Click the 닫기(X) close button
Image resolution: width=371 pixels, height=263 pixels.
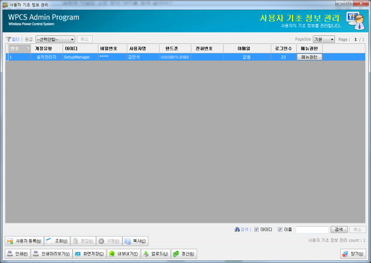pyautogui.click(x=354, y=254)
